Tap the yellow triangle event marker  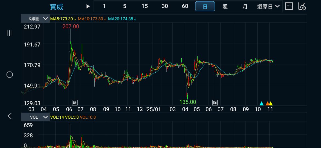(x=271, y=103)
